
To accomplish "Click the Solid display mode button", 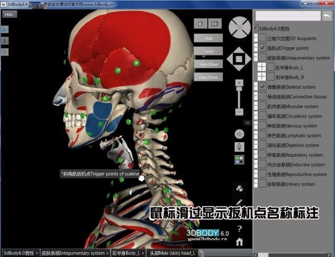I will pos(208,51).
